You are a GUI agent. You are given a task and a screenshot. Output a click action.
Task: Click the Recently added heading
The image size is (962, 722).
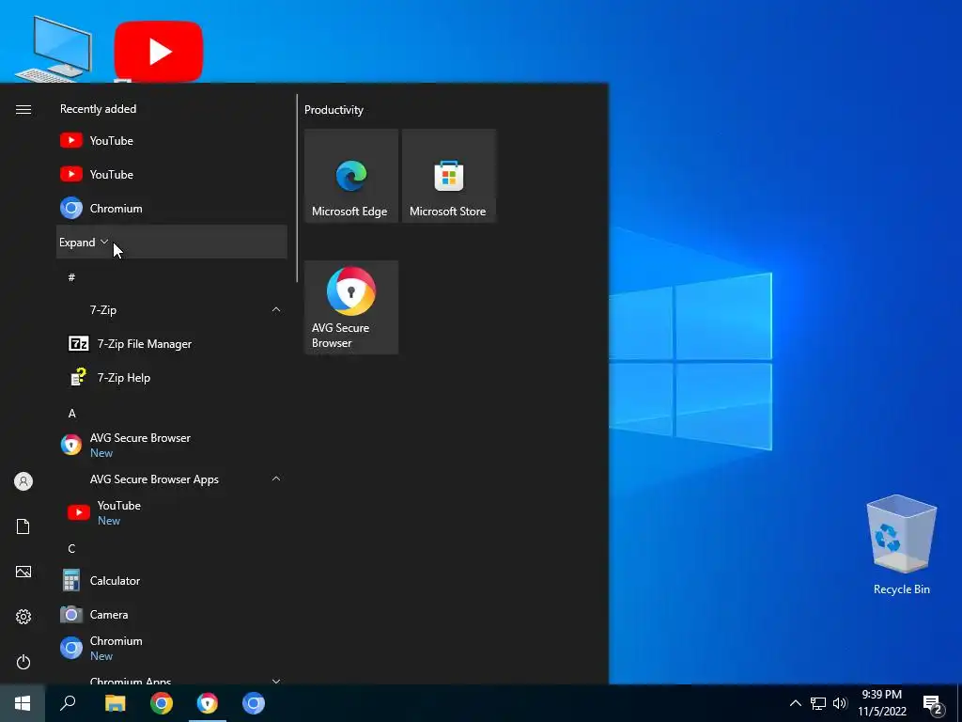pyautogui.click(x=98, y=109)
